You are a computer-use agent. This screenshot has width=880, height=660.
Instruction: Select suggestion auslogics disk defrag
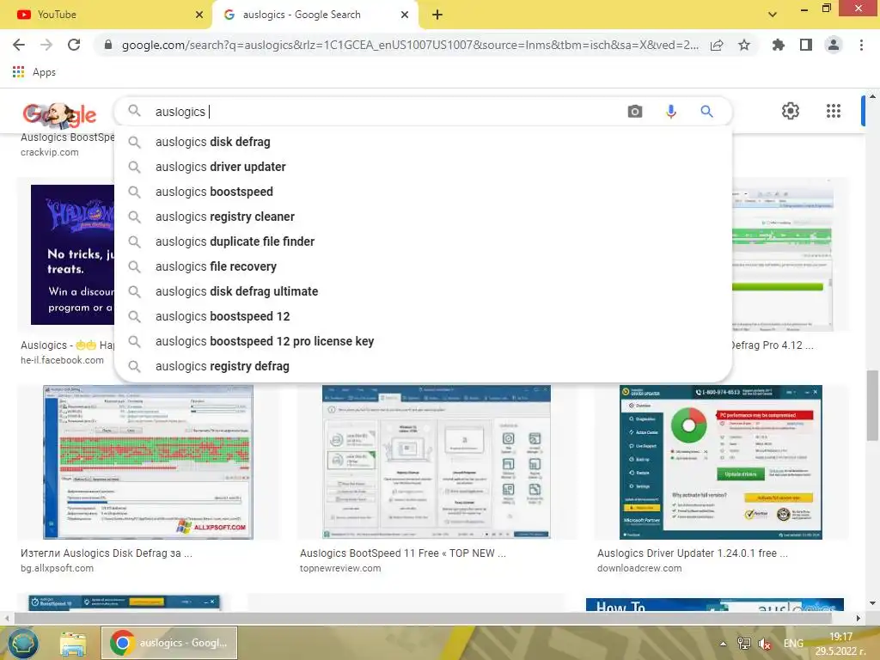click(423, 142)
